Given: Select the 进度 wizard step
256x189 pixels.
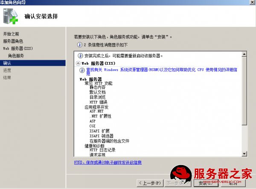Looking at the screenshot, I should 7,71.
